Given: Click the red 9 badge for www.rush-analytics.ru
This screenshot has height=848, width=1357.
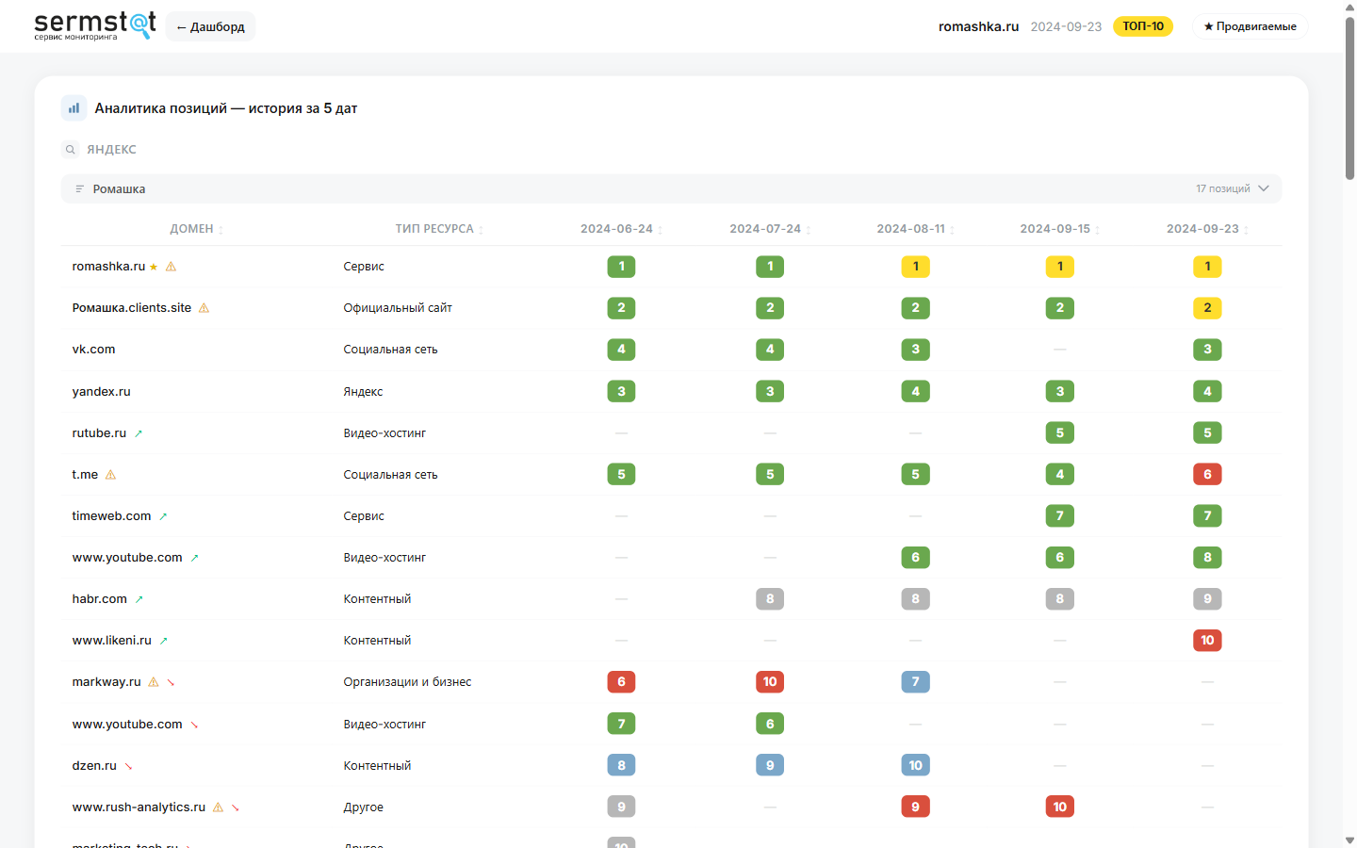Looking at the screenshot, I should click(x=915, y=807).
